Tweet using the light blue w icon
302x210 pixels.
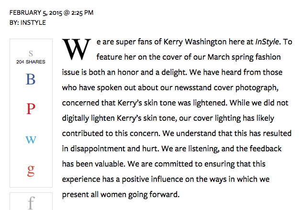[x=31, y=140]
